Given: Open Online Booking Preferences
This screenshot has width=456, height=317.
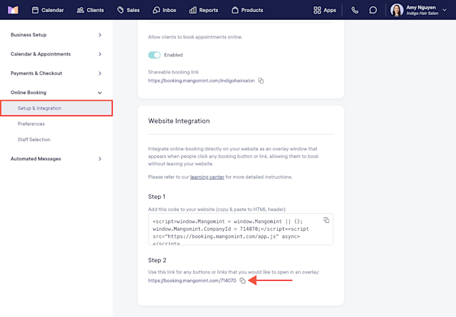Looking at the screenshot, I should tap(31, 124).
